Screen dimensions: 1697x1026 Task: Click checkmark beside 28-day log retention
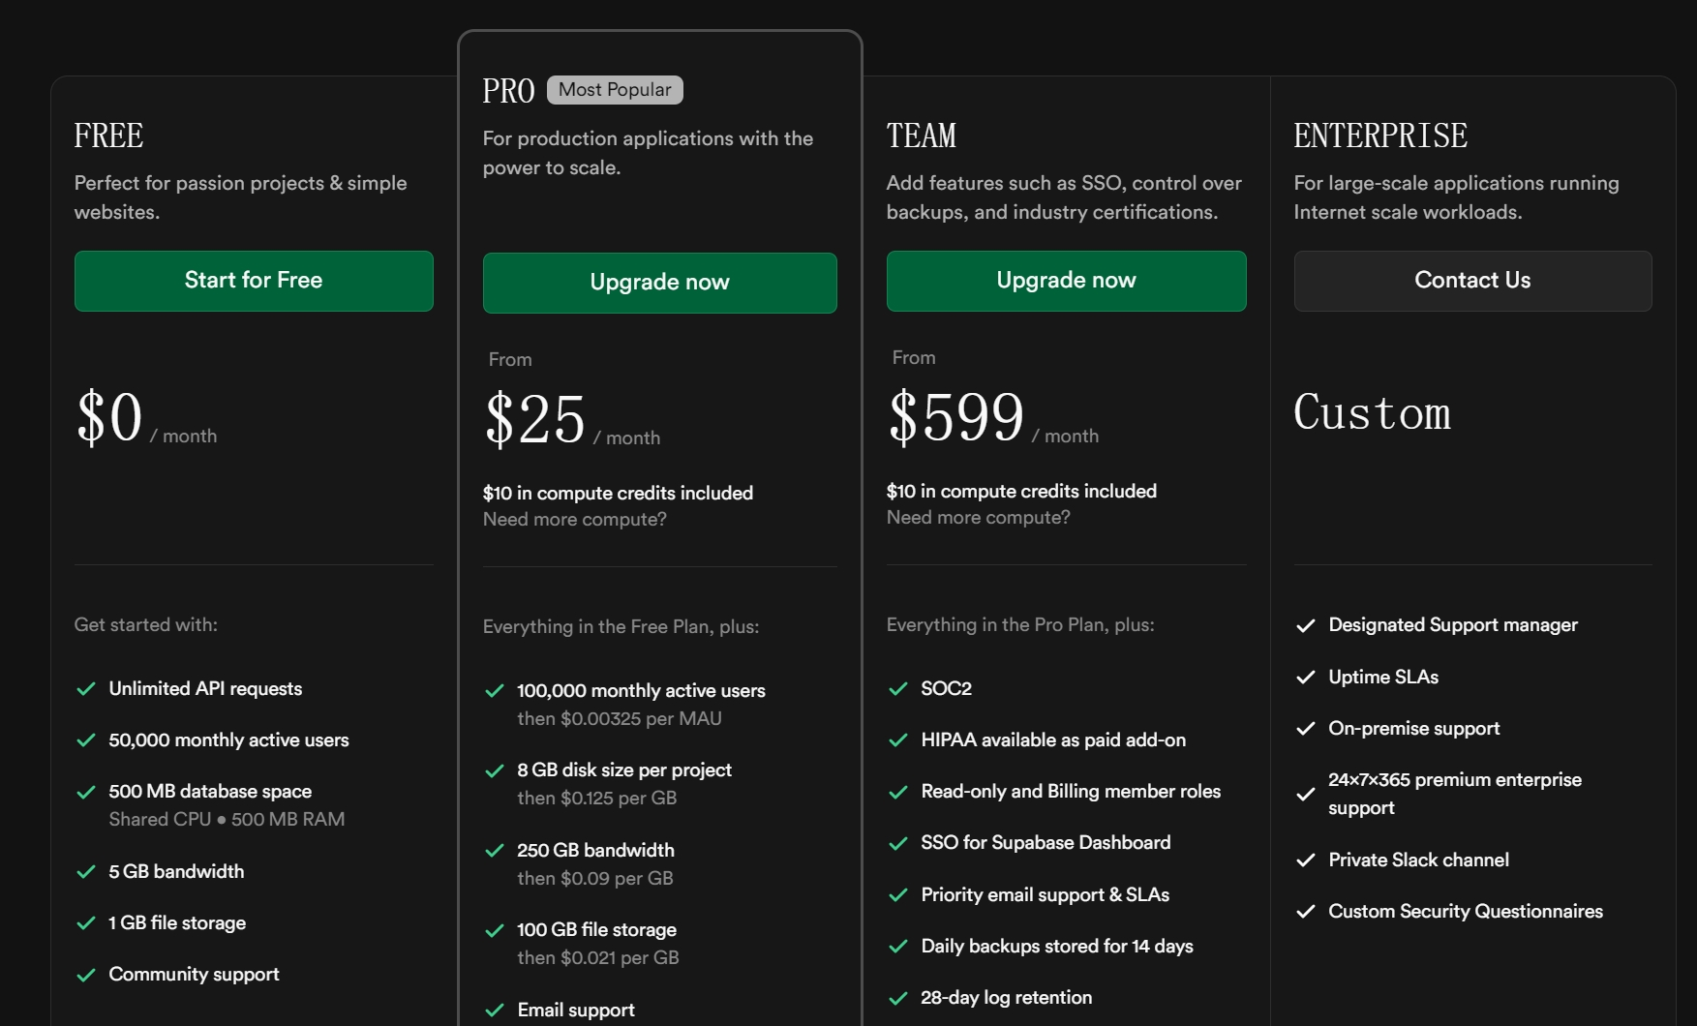(898, 998)
